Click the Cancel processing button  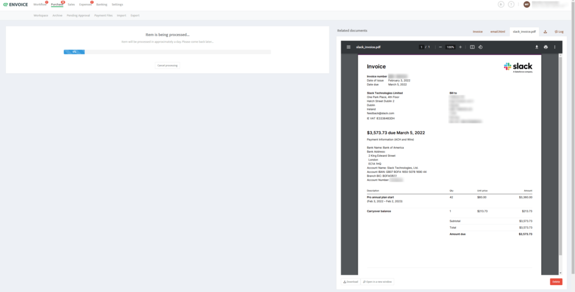click(x=167, y=65)
